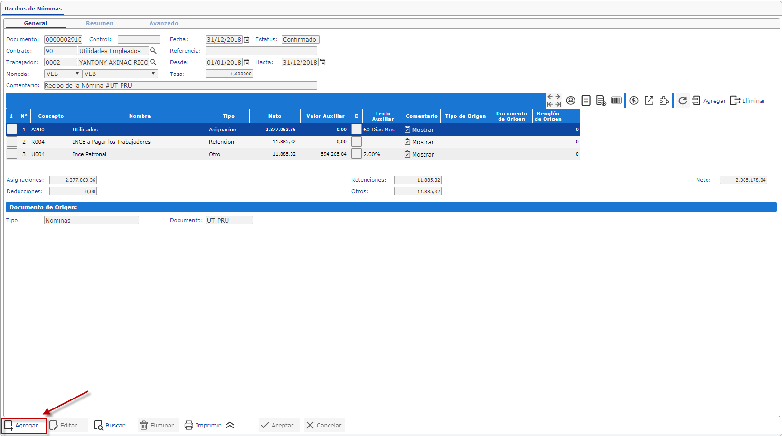Viewport: 782px width, 436px height.
Task: Click the dollar sign currency icon
Action: coord(634,101)
